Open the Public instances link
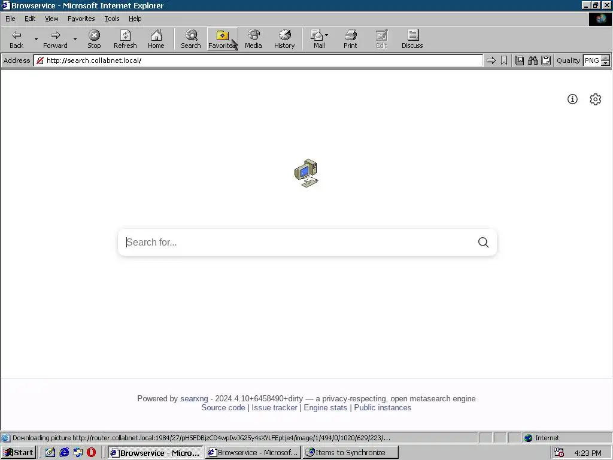613x460 pixels. 383,407
